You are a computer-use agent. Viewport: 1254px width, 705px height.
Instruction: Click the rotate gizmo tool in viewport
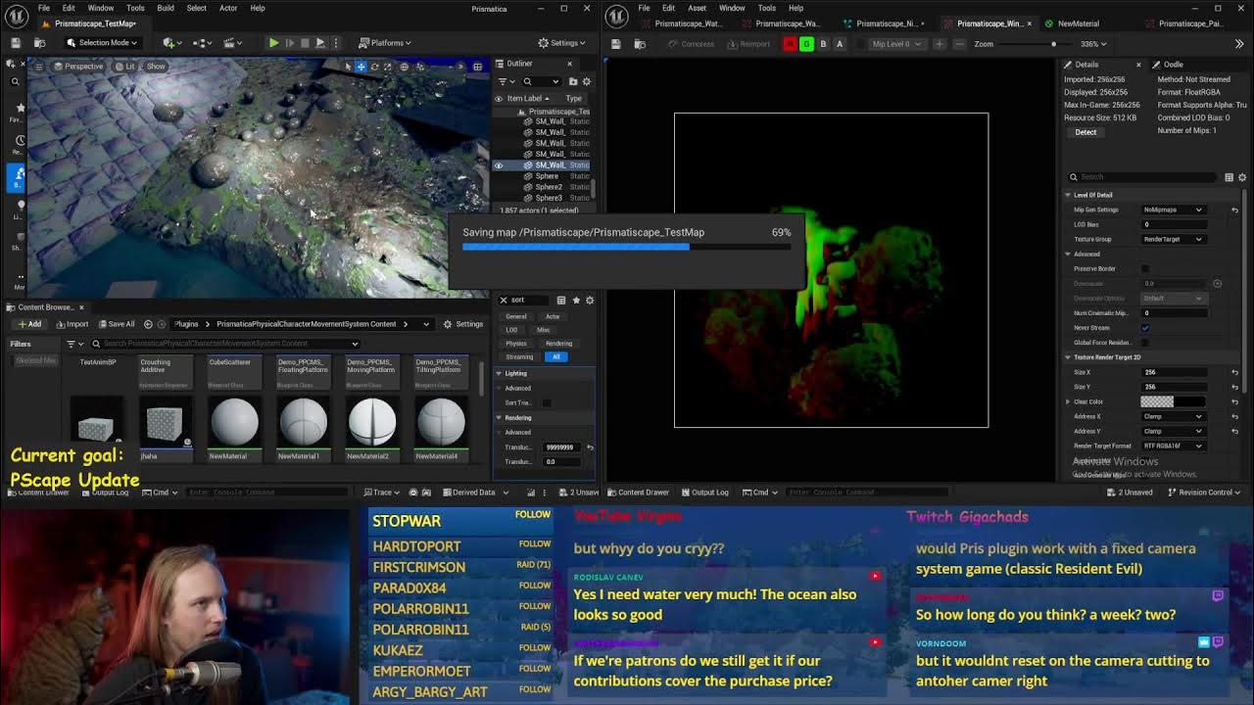pyautogui.click(x=374, y=67)
